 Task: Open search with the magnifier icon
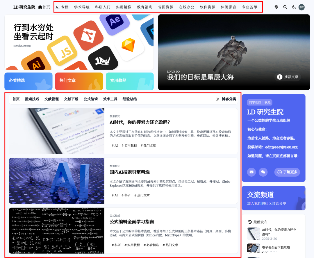pos(285,7)
